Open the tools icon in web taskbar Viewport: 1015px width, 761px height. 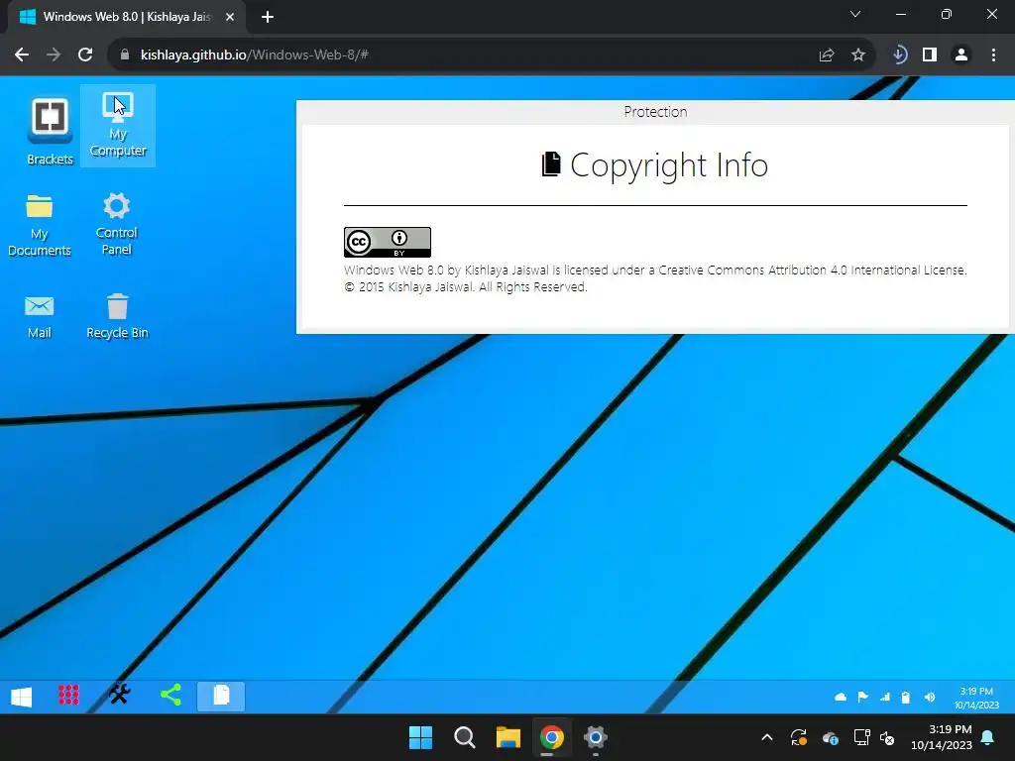[x=120, y=695]
